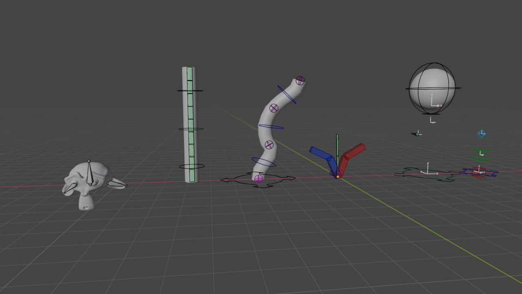
Task: Click the middle blue ring on tube
Action: (271, 127)
